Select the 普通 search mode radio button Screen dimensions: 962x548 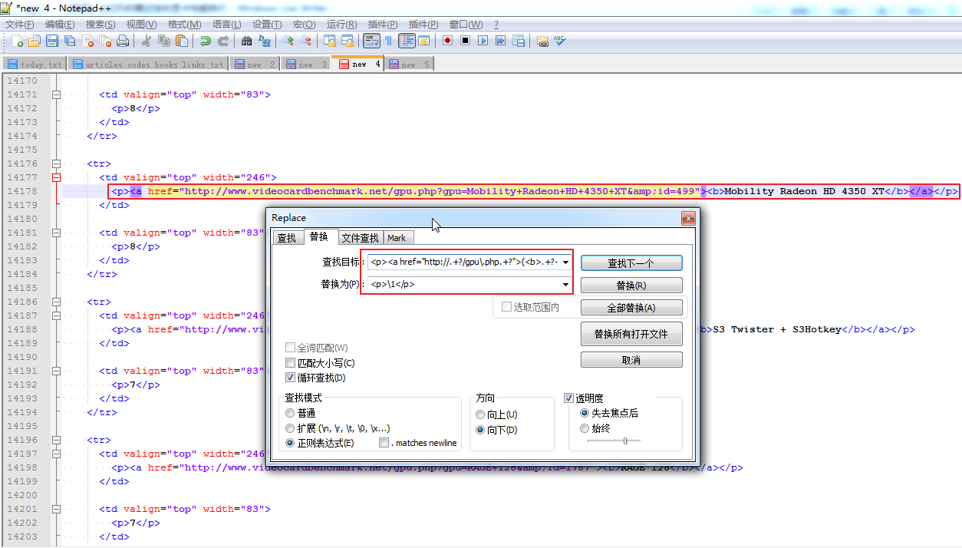click(x=290, y=413)
